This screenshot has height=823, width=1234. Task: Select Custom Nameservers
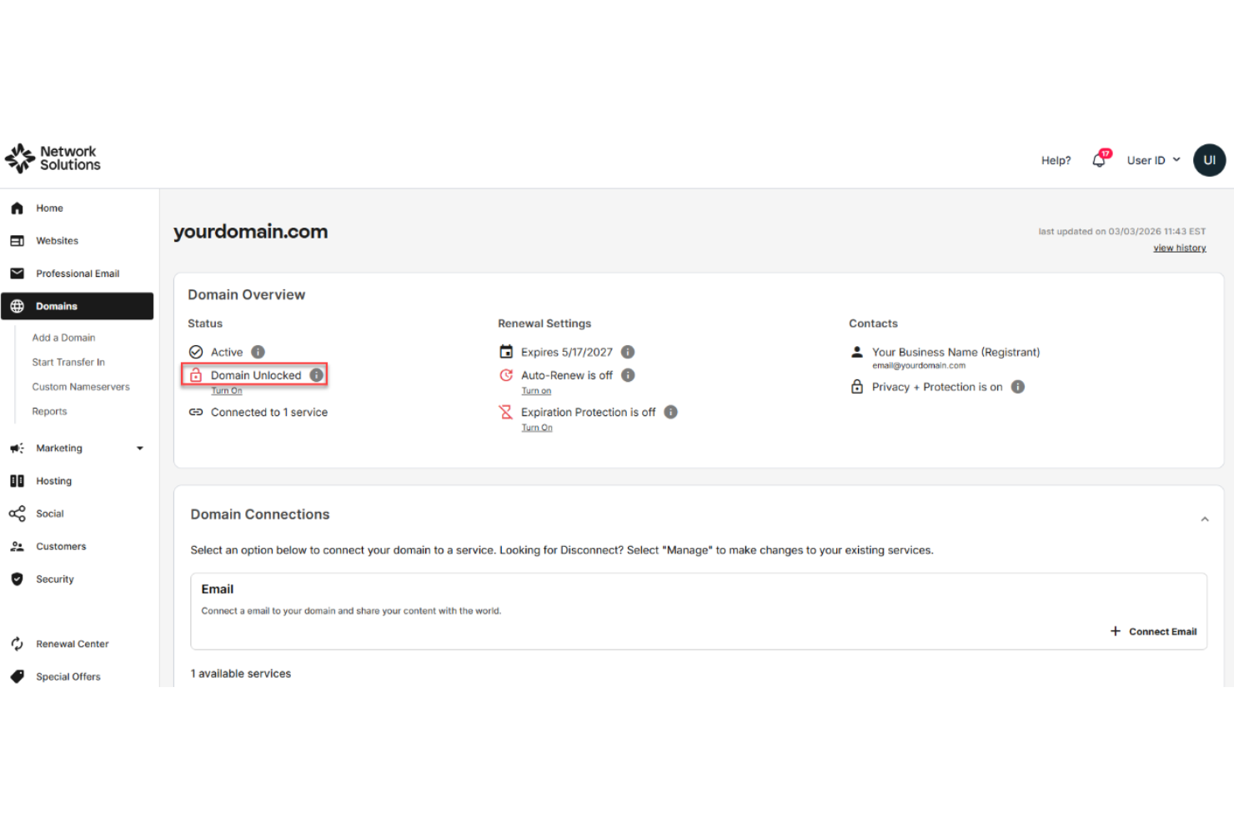click(81, 386)
